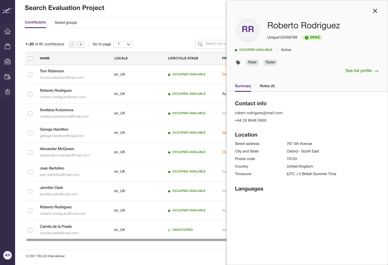Click the previous page chevron arrow
The image size is (388, 265).
click(72, 44)
